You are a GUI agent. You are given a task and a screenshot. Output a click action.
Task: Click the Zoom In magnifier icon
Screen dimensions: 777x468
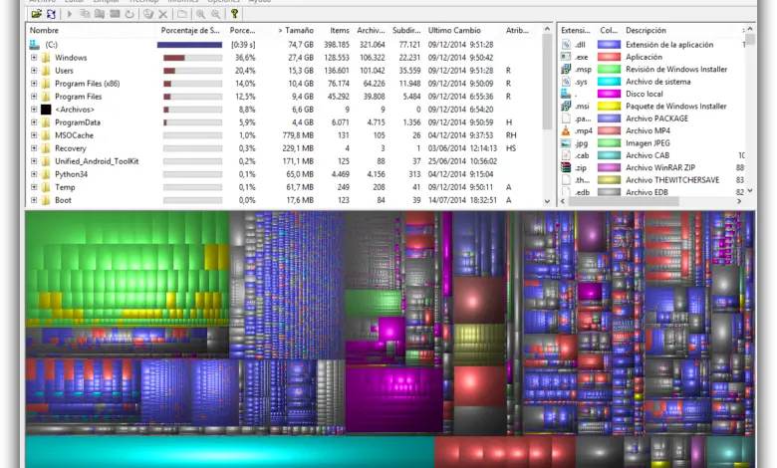[x=200, y=14]
